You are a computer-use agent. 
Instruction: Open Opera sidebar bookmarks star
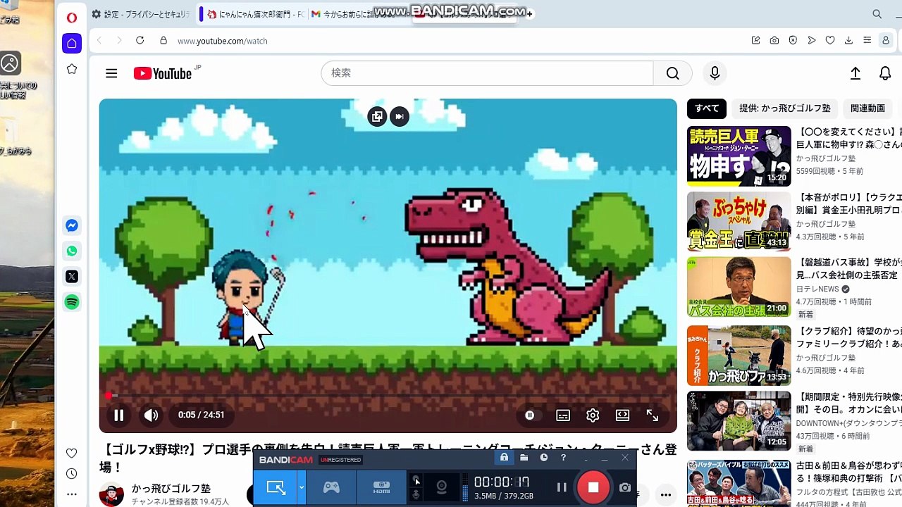coord(72,69)
